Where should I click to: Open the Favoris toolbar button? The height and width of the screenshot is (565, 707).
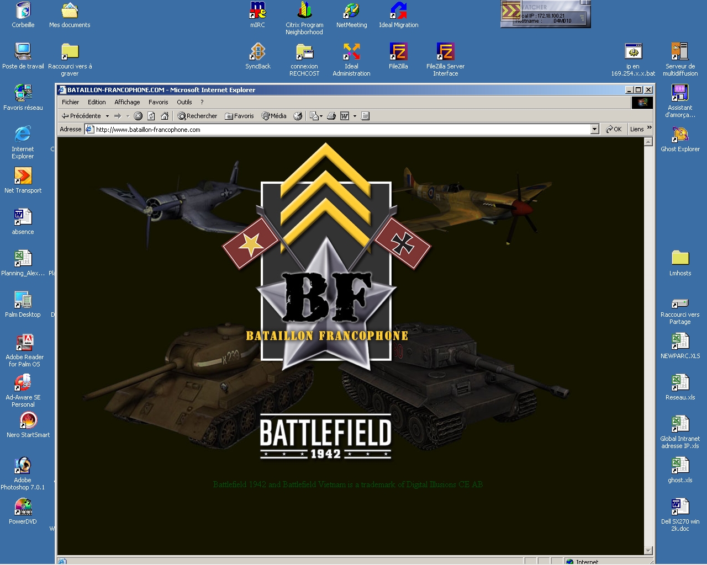pyautogui.click(x=239, y=116)
